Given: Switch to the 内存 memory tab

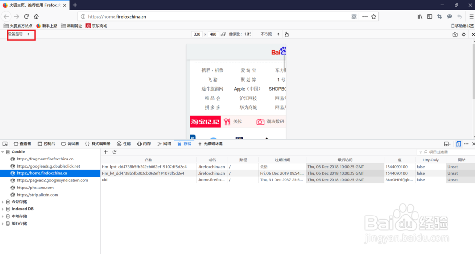Looking at the screenshot, I should (x=143, y=144).
